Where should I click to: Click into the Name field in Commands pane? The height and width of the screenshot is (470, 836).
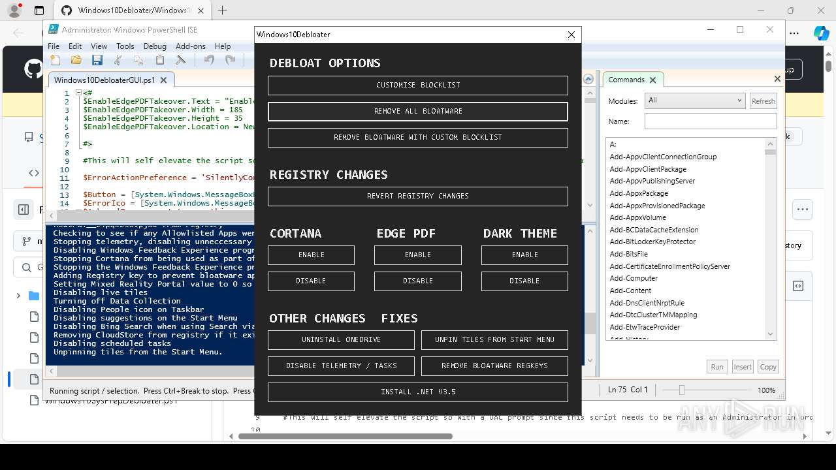point(711,121)
